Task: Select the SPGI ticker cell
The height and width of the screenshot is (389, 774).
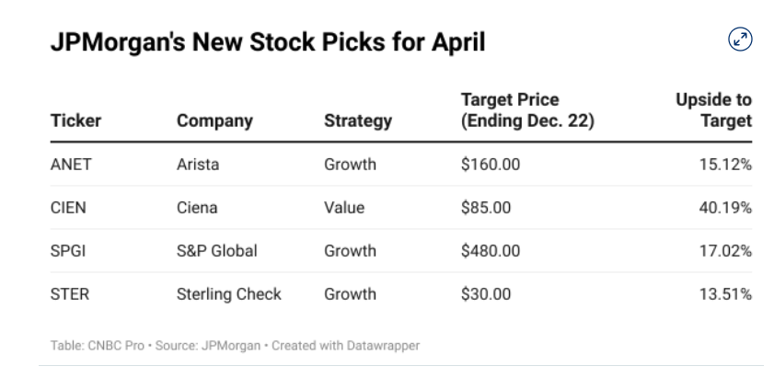Action: (x=68, y=251)
